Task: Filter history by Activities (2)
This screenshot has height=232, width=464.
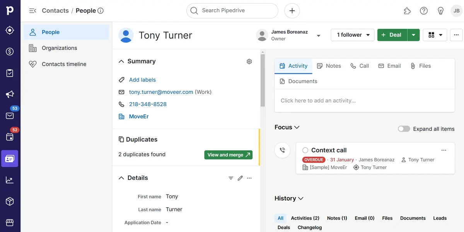Action: click(x=305, y=218)
